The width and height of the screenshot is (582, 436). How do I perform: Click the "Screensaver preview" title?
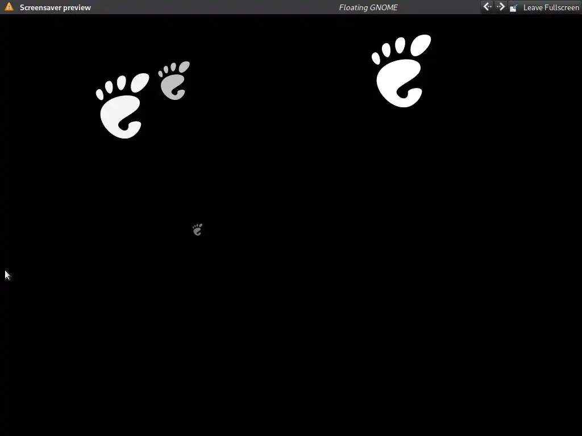[55, 7]
